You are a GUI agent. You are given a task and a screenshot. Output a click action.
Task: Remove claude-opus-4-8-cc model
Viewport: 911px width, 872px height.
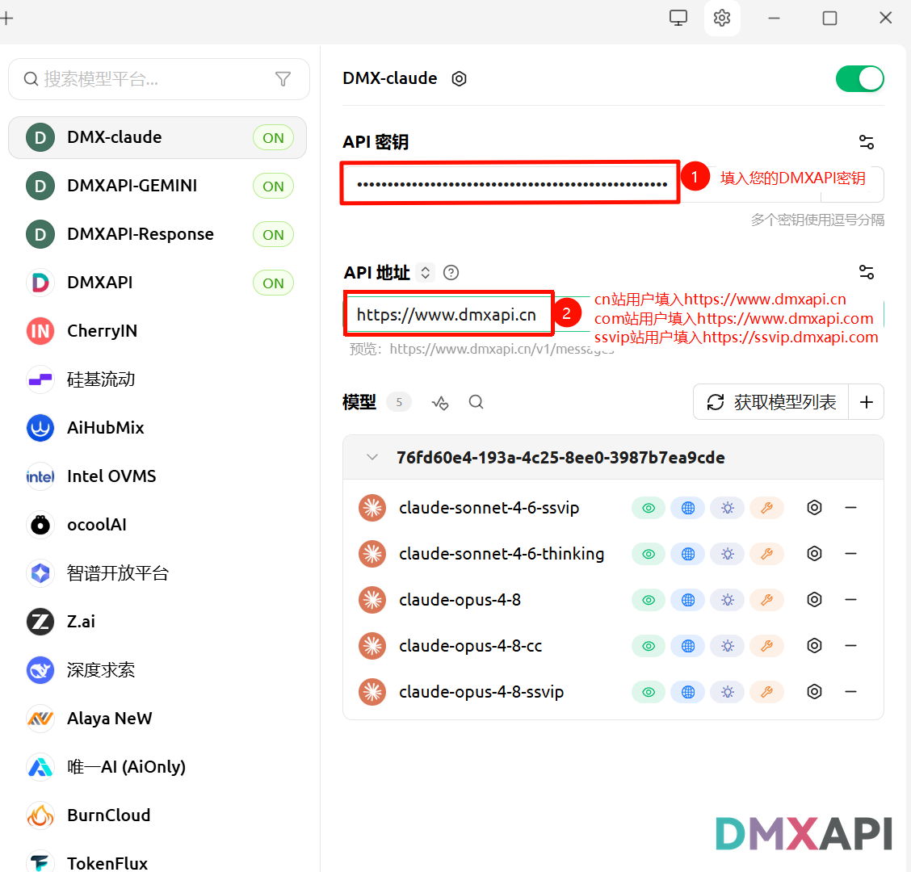850,645
